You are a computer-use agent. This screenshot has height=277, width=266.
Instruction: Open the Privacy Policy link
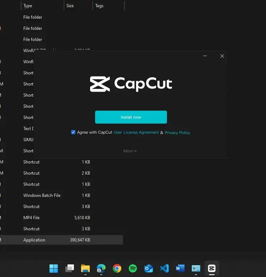[177, 133]
